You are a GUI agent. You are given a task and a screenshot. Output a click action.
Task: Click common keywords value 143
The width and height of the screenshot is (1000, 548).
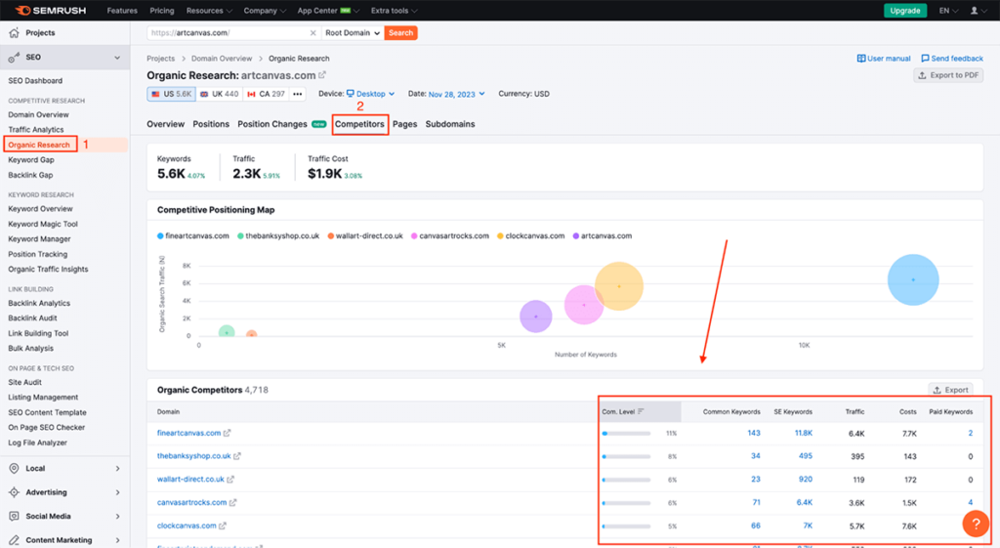click(x=753, y=433)
